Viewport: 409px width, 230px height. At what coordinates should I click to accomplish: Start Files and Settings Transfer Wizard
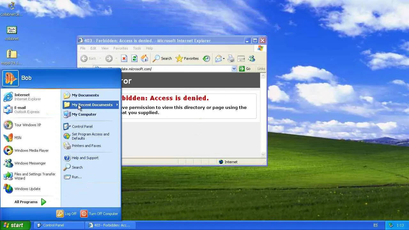tap(31, 176)
